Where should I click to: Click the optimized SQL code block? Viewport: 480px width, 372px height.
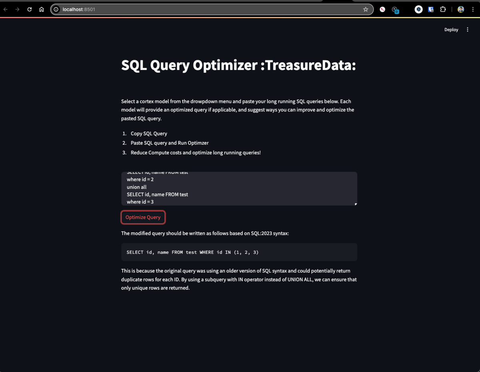(239, 252)
